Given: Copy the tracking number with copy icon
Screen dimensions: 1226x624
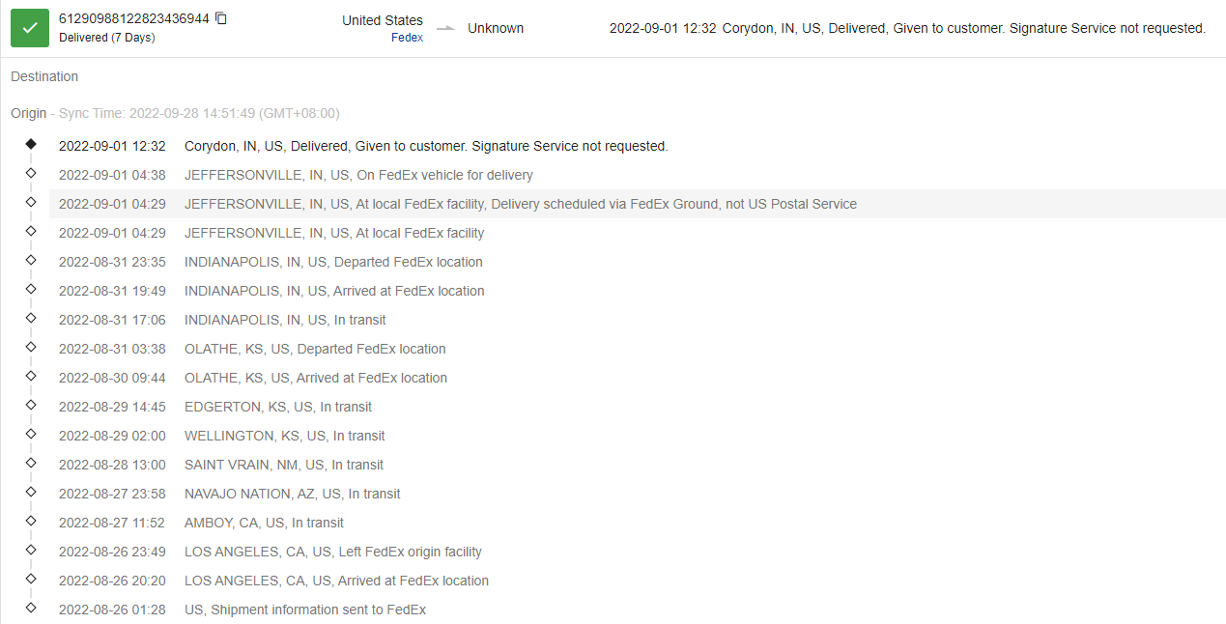Looking at the screenshot, I should [221, 18].
